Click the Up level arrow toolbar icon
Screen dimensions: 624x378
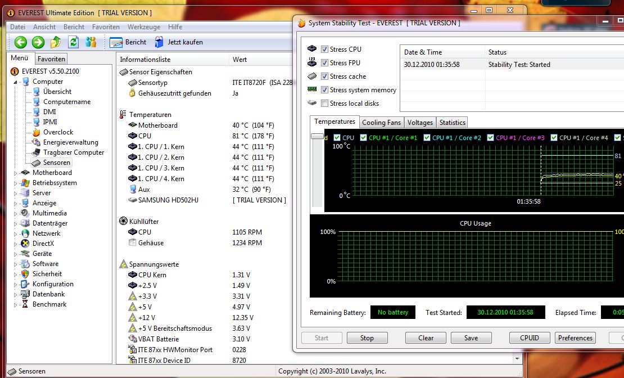[x=56, y=42]
